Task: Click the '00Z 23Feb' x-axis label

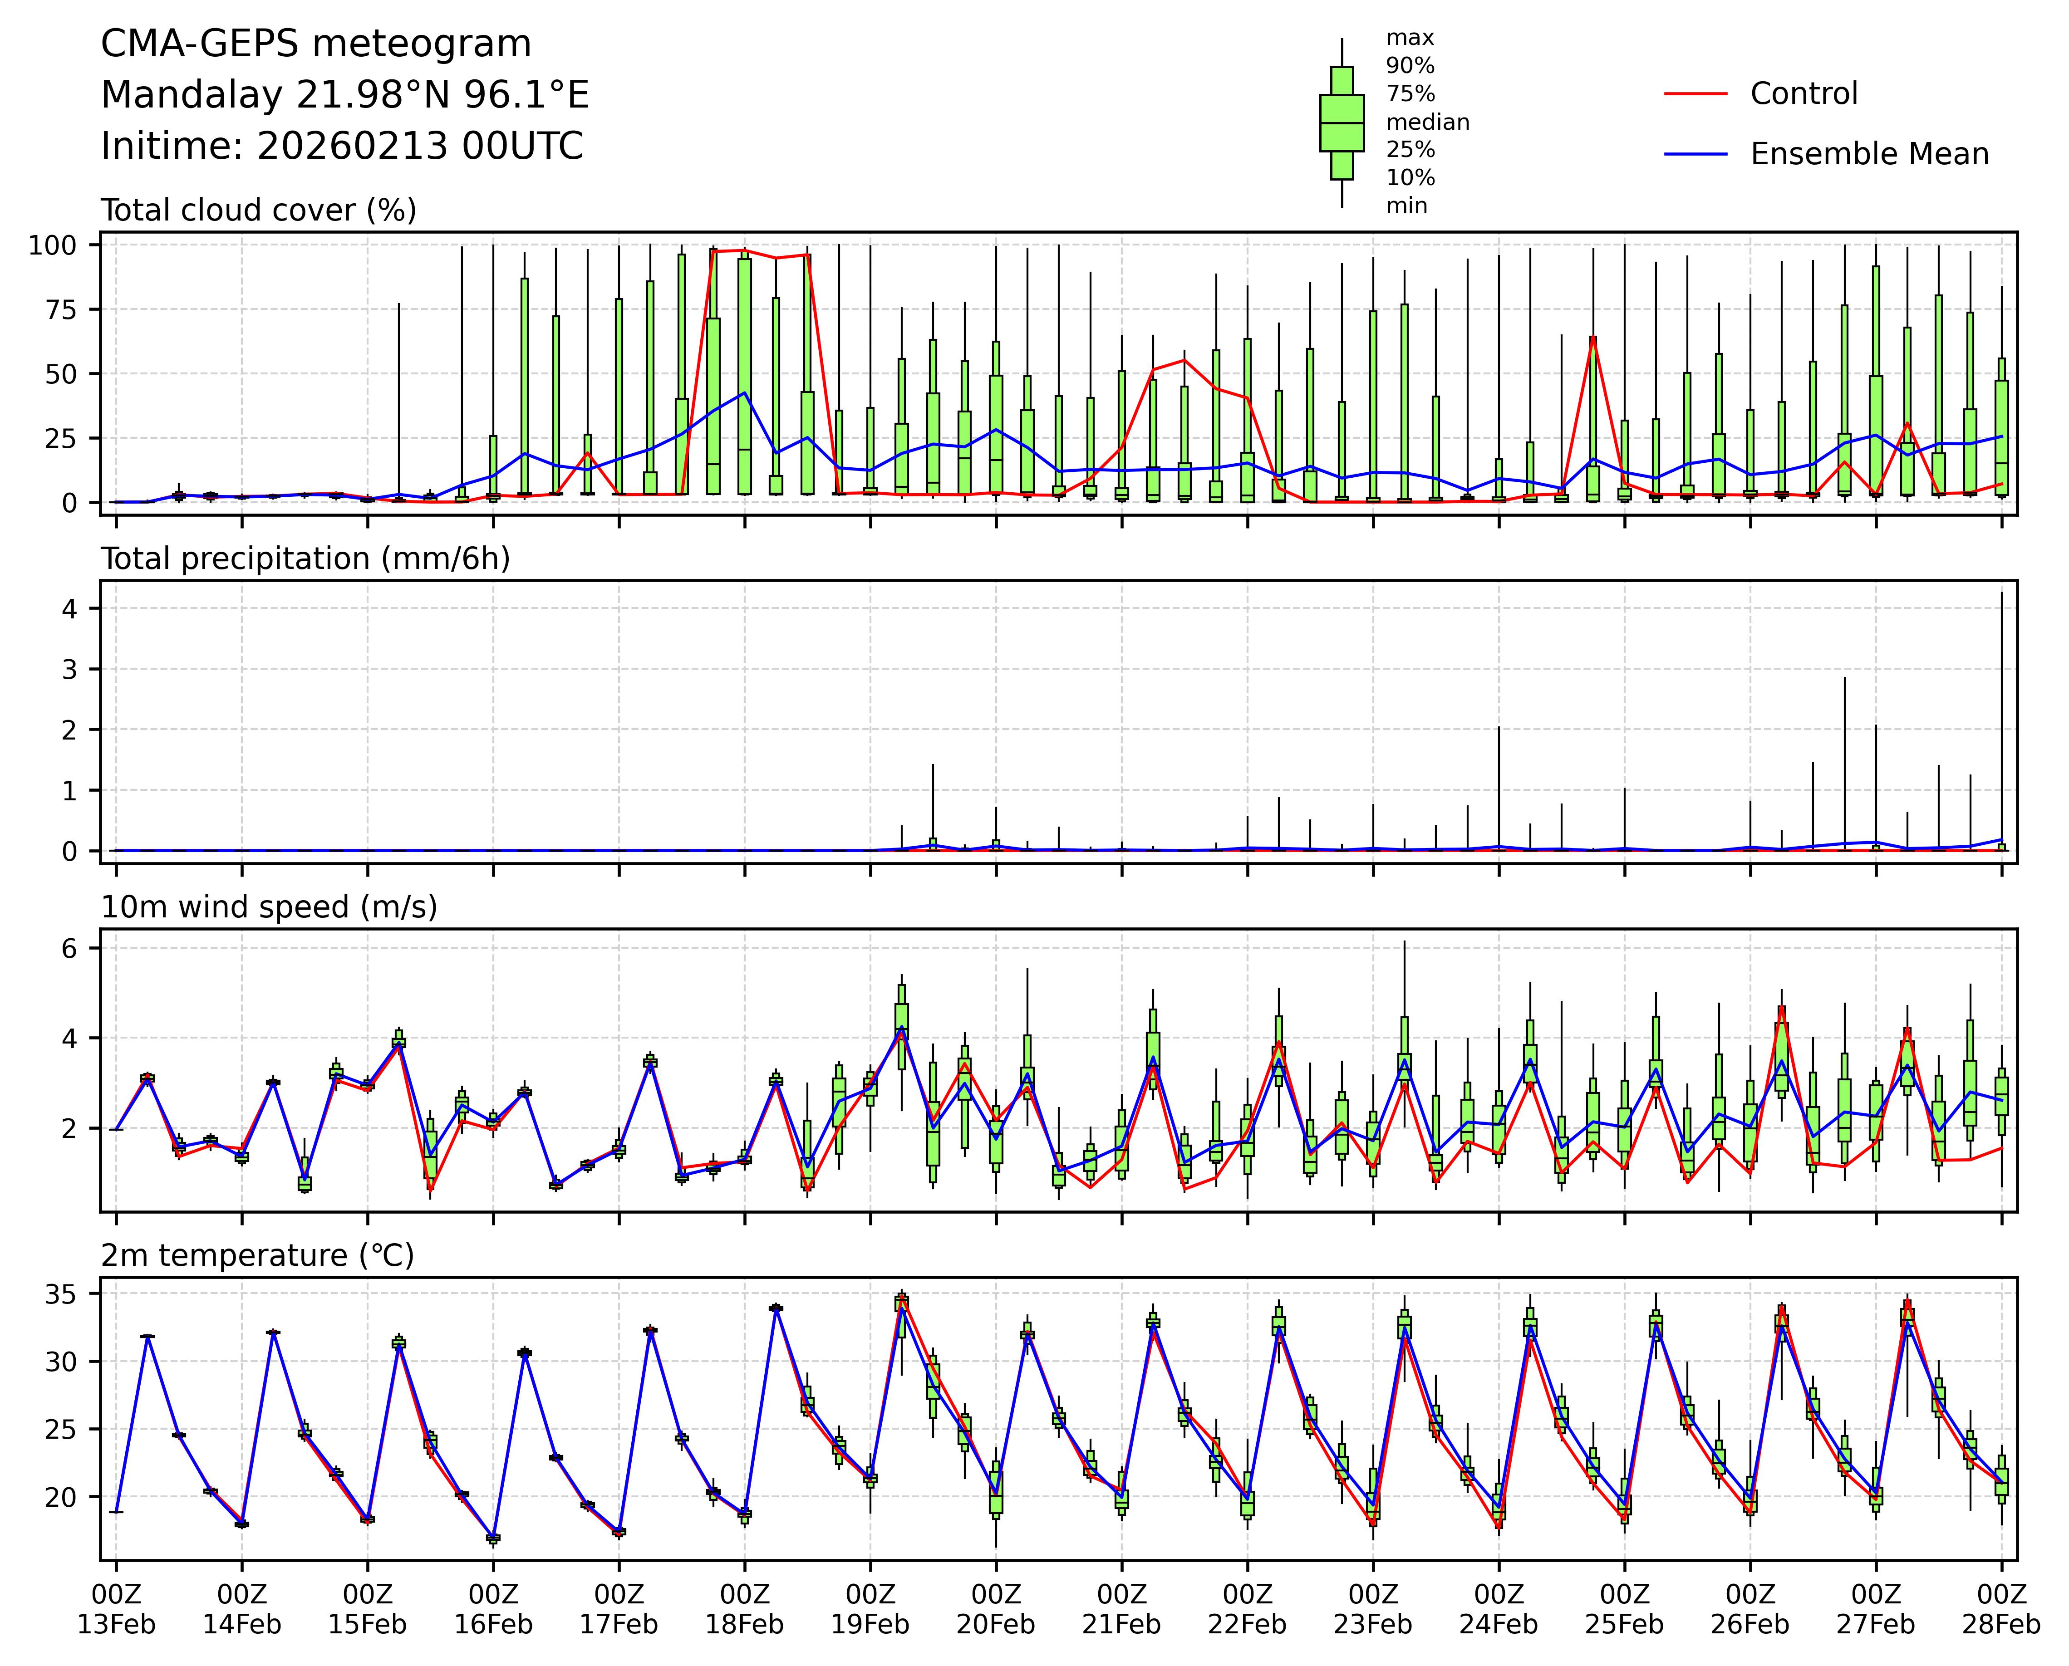Action: (x=1372, y=1609)
